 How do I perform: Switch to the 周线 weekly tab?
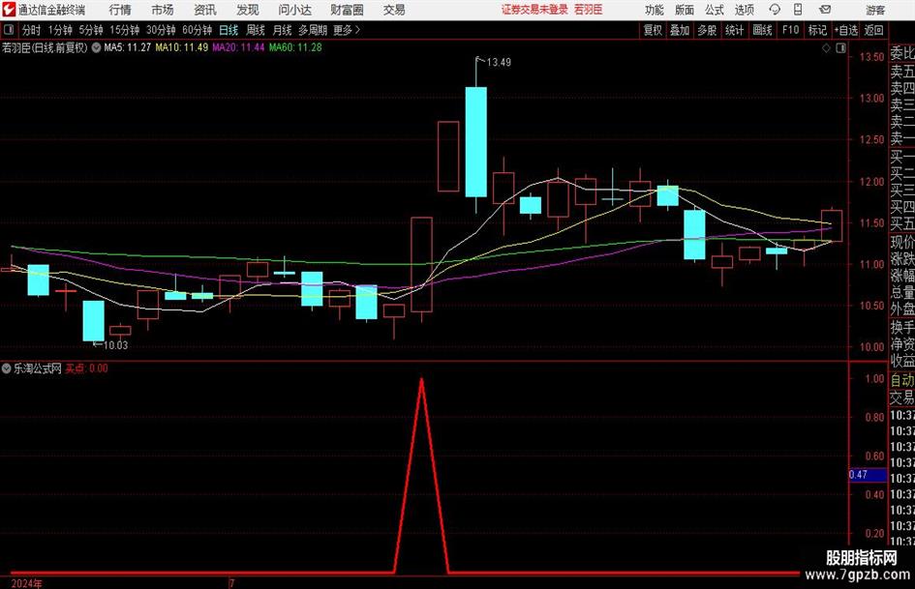[x=256, y=30]
